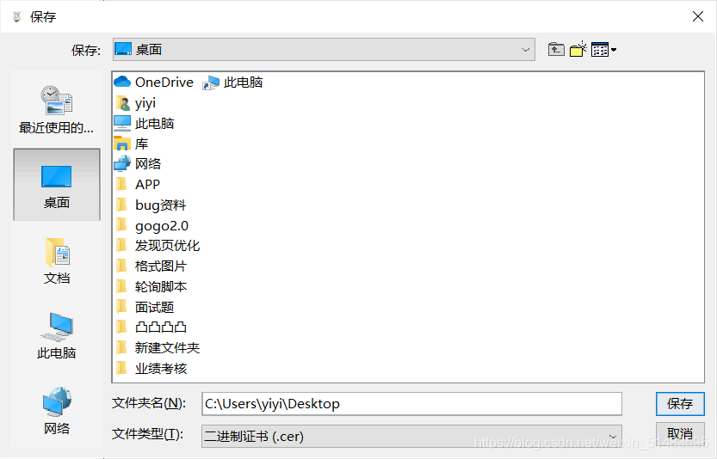The image size is (717, 459).
Task: Select the 新建文件夹 folder
Action: point(158,348)
